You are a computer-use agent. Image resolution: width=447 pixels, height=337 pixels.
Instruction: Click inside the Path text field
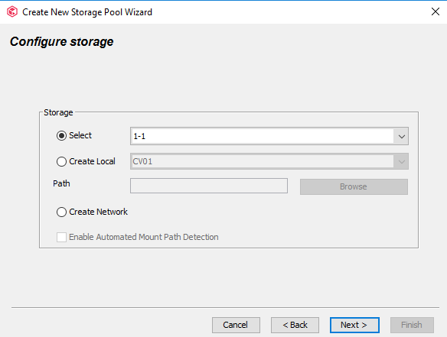tap(209, 186)
